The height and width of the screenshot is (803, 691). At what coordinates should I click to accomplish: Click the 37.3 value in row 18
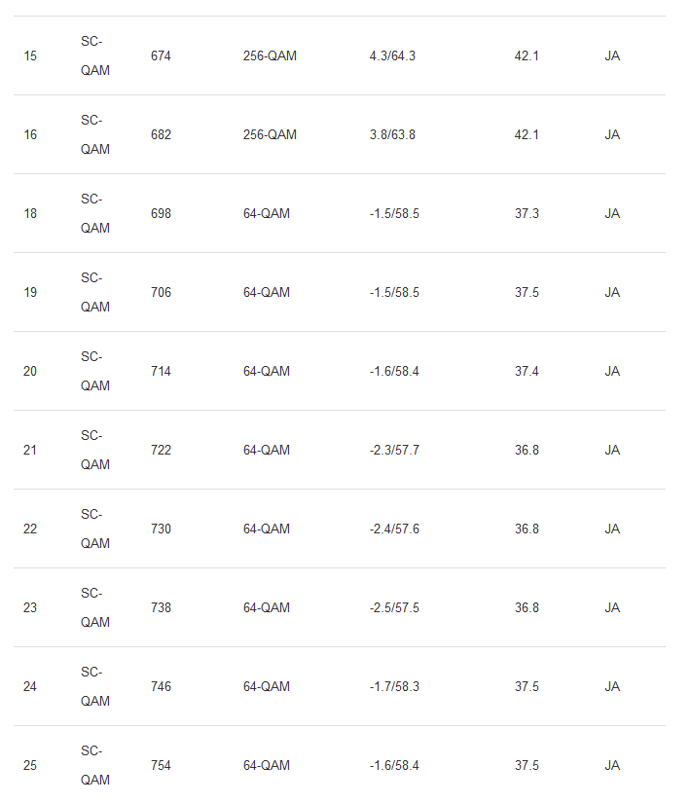click(527, 213)
